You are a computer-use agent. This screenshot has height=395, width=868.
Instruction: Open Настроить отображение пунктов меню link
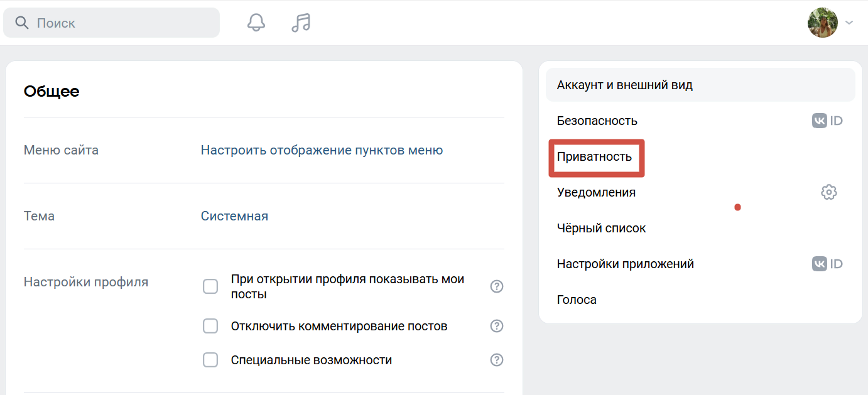point(322,150)
